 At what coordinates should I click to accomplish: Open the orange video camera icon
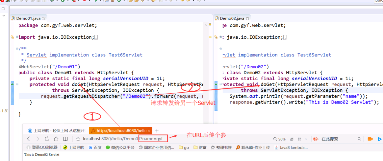tap(370, 139)
